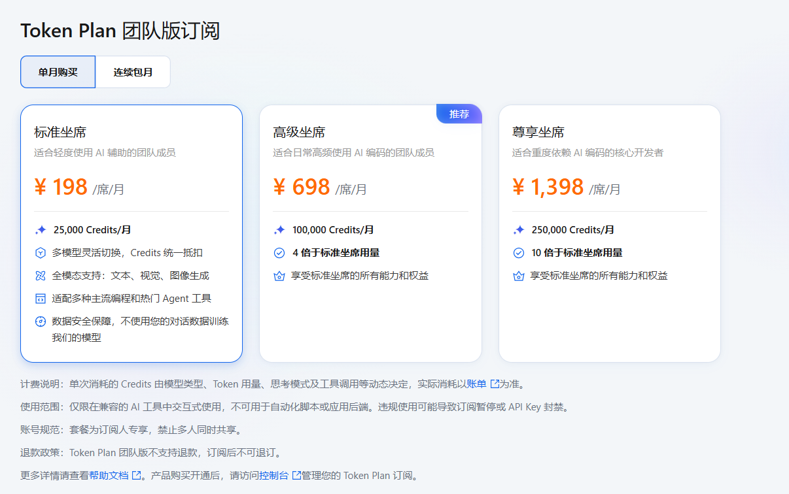Click the window icon beside 适配多种主流编程
This screenshot has height=494, width=789.
[x=41, y=299]
